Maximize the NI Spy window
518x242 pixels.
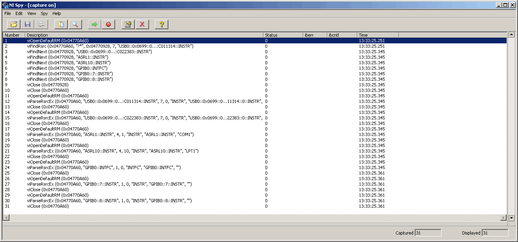[x=505, y=5]
